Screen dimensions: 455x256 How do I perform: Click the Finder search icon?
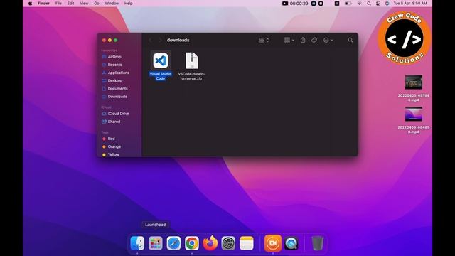tap(350, 40)
